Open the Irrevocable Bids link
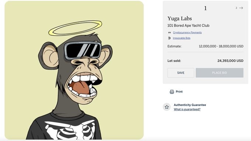 point(182,38)
